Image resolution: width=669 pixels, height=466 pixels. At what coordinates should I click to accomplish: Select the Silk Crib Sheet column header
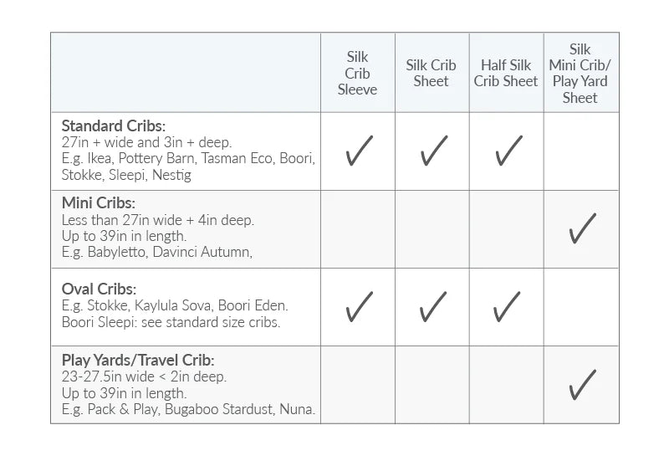point(432,74)
